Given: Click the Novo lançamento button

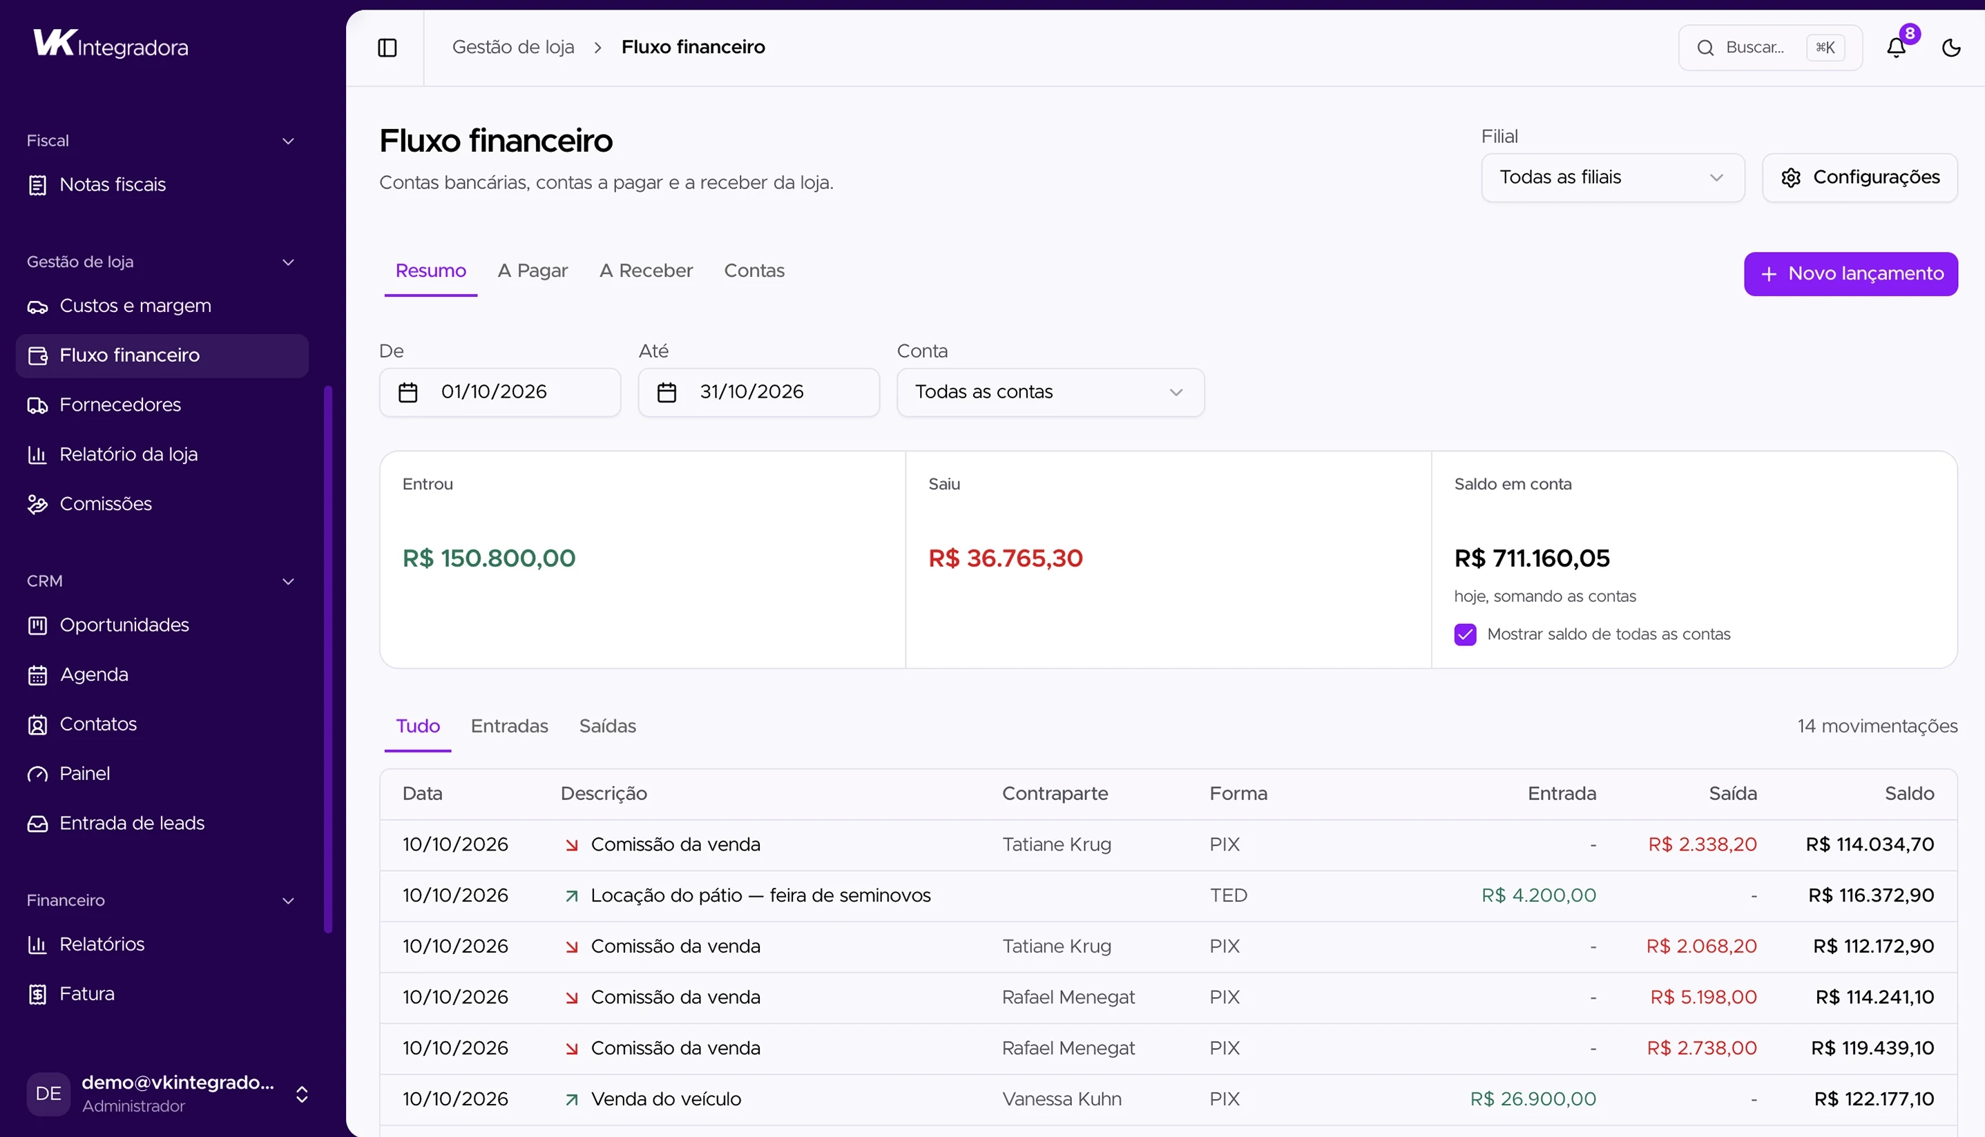Looking at the screenshot, I should tap(1850, 274).
